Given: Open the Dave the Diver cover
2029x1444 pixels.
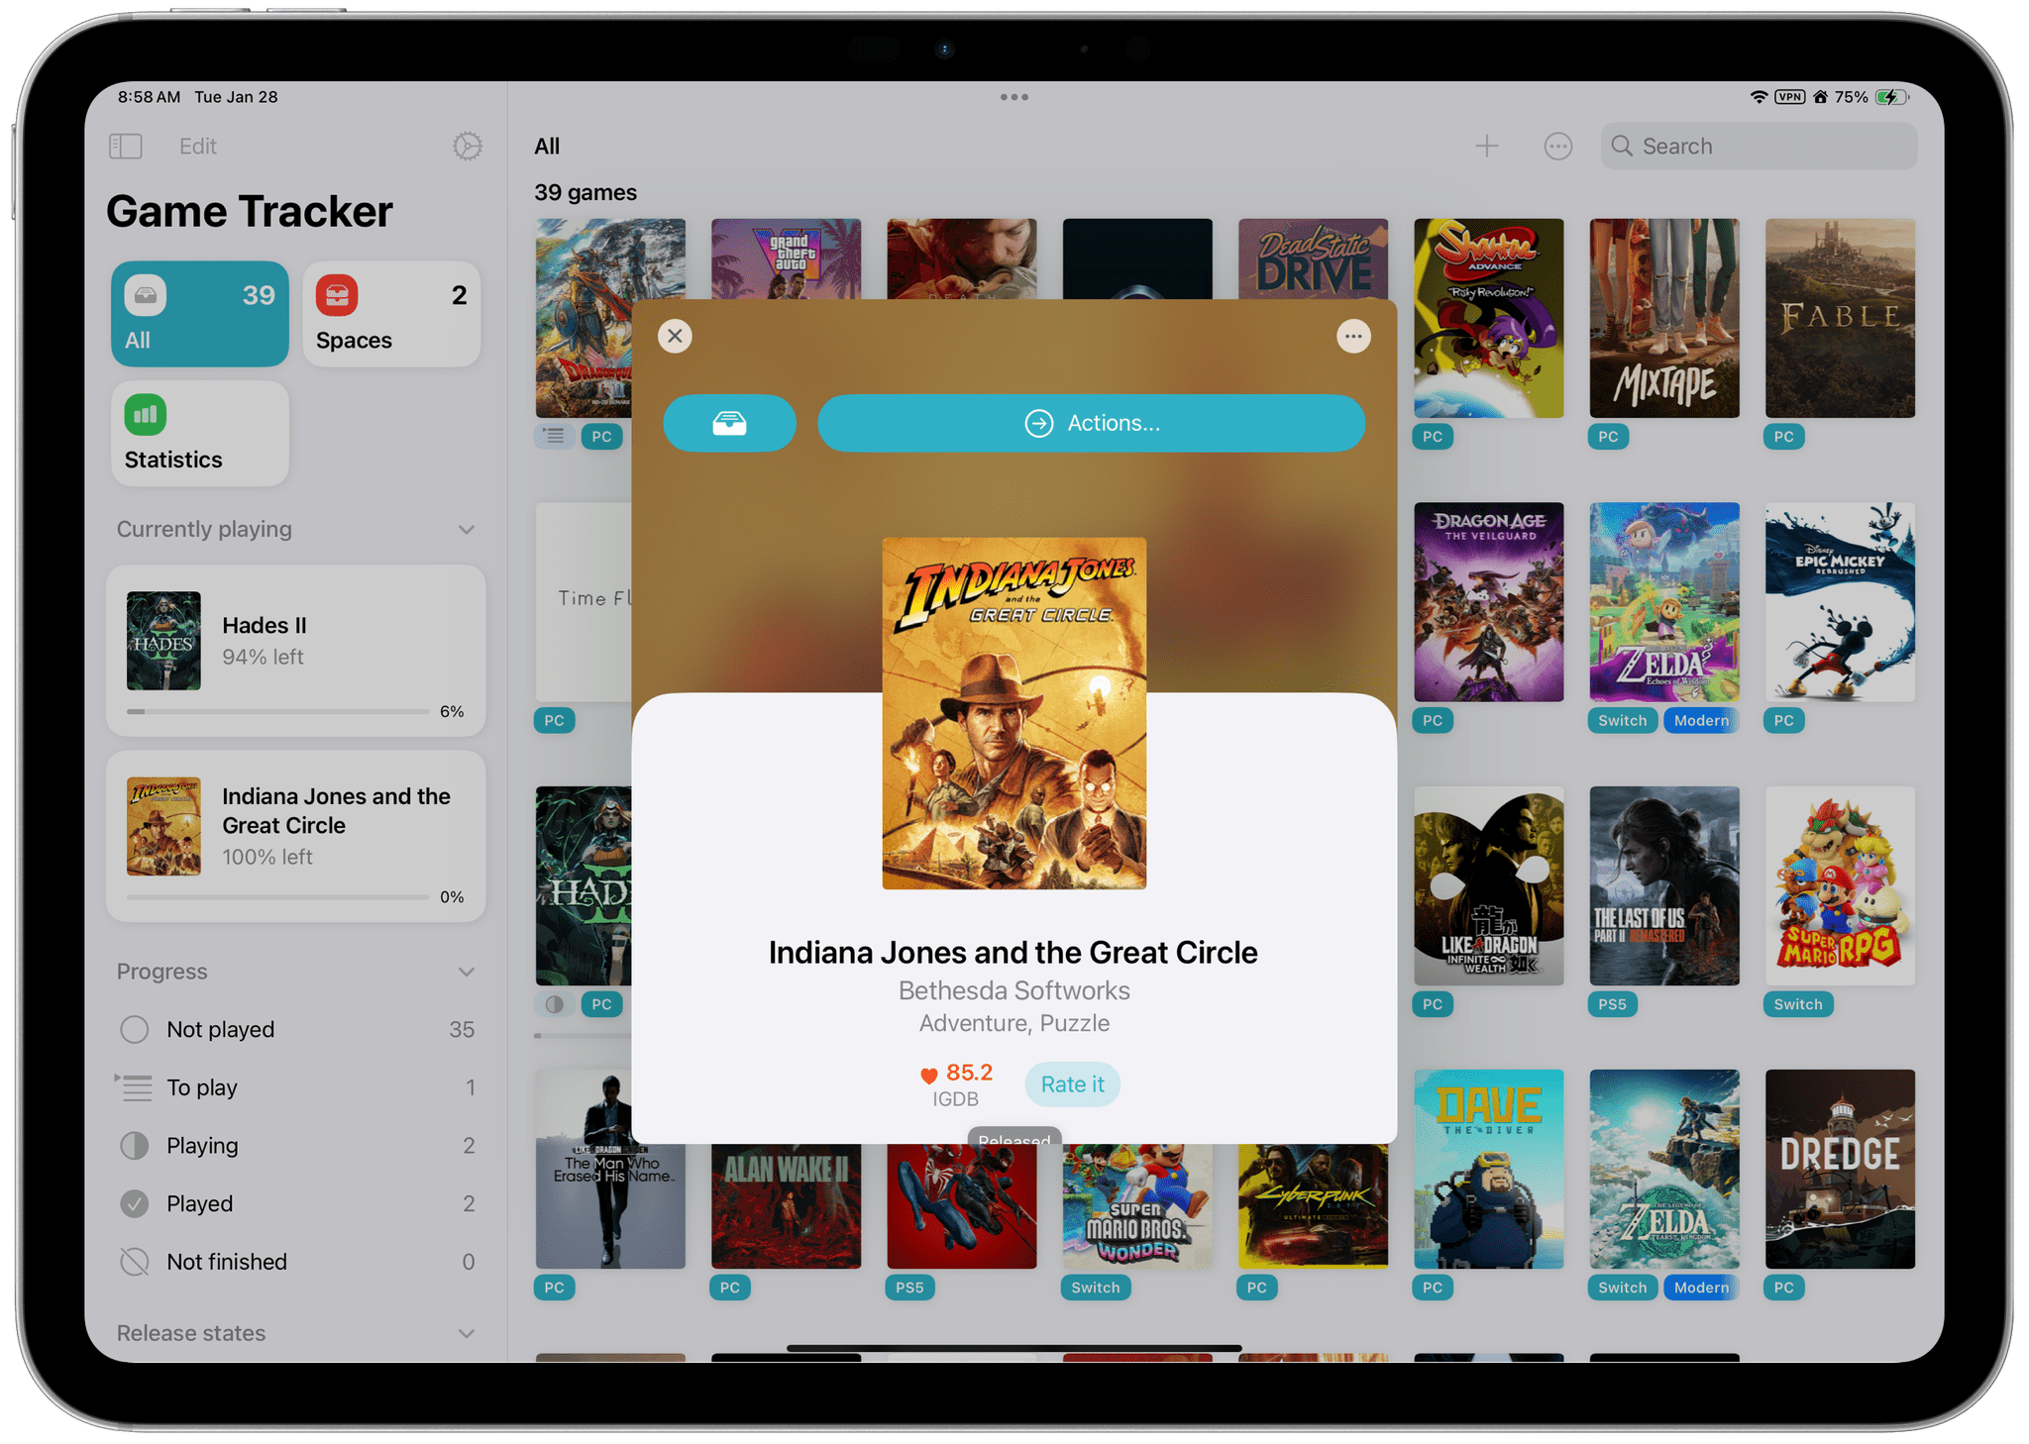Looking at the screenshot, I should point(1488,1169).
